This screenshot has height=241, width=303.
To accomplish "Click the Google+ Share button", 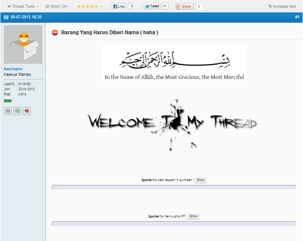I will (x=185, y=6).
